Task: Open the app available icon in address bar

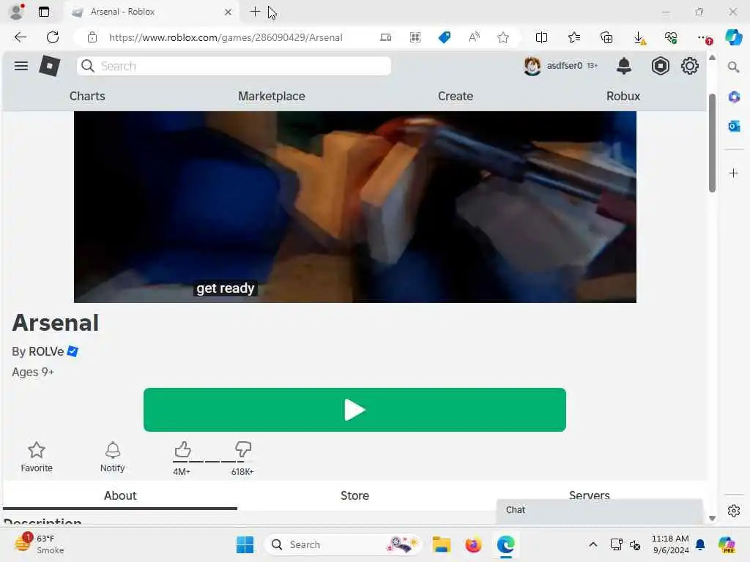Action: tap(385, 37)
